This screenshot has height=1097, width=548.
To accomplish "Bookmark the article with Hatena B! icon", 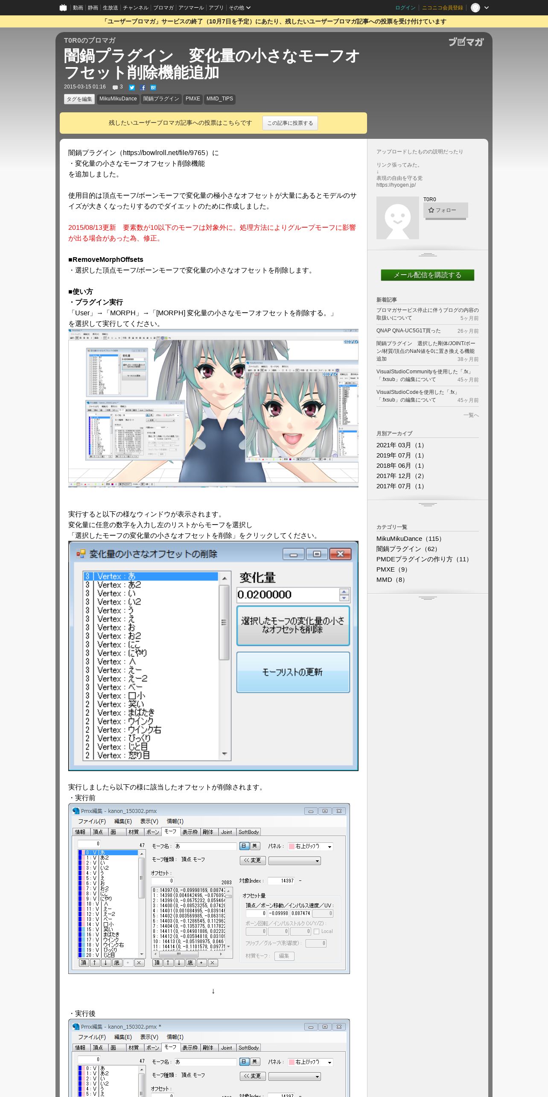I will pyautogui.click(x=153, y=88).
